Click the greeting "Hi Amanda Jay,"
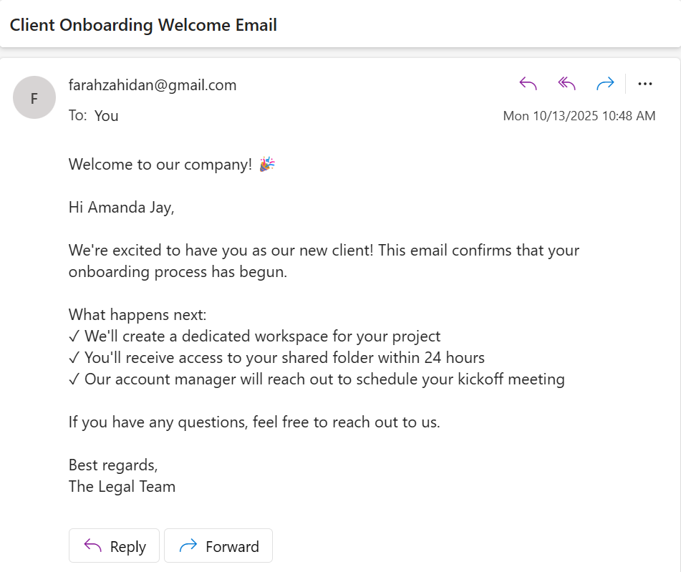This screenshot has width=681, height=572. pyautogui.click(x=121, y=208)
